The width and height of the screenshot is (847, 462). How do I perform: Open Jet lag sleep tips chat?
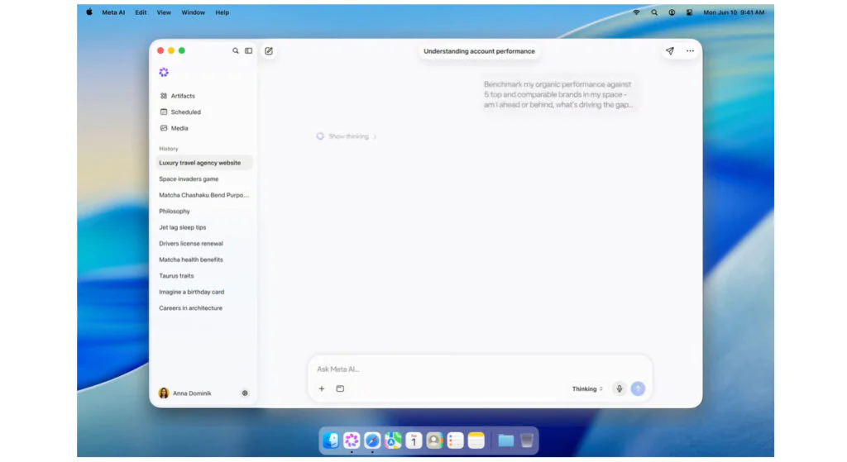point(182,227)
